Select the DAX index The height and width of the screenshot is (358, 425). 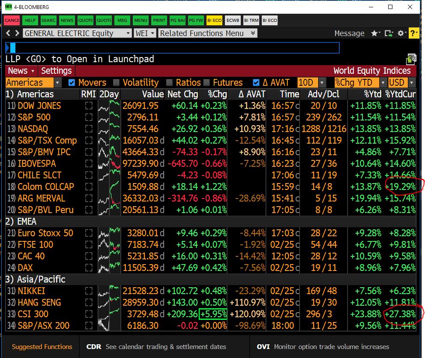pos(25,268)
